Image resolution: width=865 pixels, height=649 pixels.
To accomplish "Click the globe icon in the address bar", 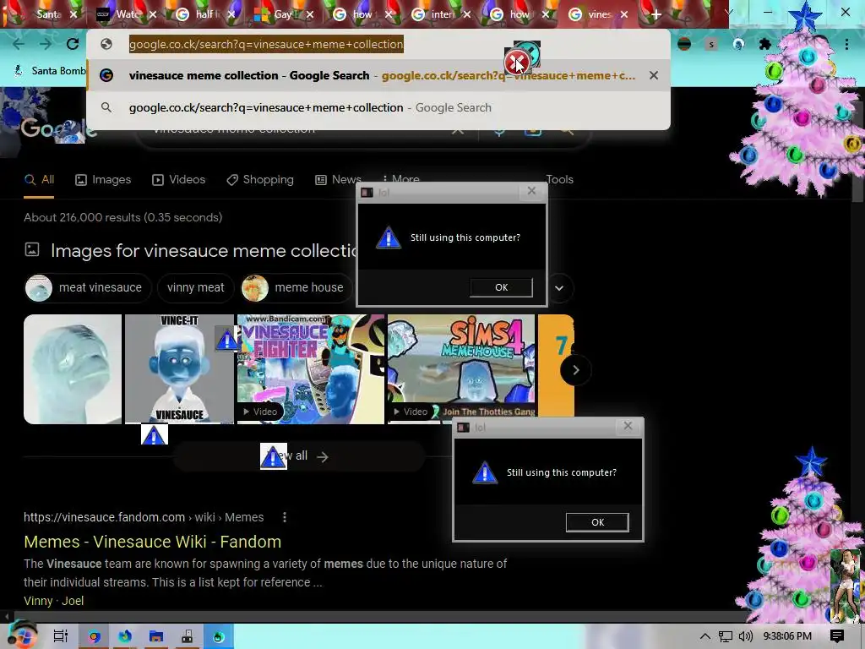I will click(106, 44).
